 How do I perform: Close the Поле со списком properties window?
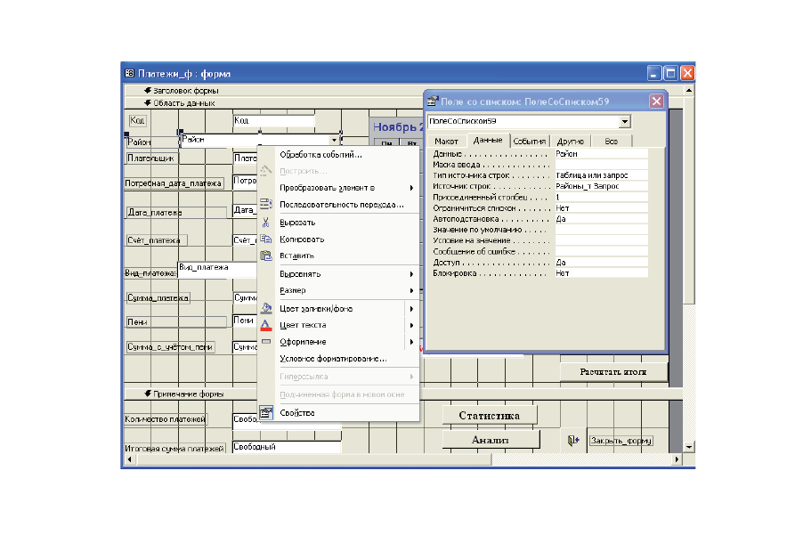657,101
